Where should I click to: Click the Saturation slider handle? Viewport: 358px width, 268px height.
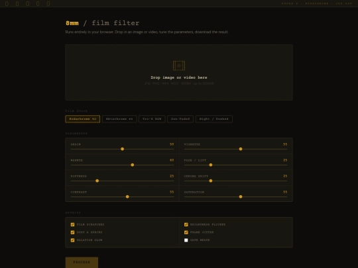tap(241, 197)
